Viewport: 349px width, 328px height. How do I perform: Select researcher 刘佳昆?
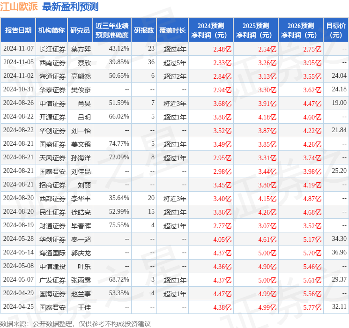coord(81,171)
